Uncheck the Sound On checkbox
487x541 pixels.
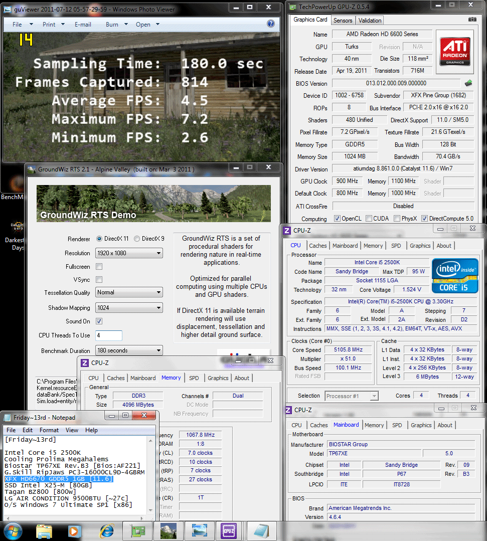tap(99, 321)
